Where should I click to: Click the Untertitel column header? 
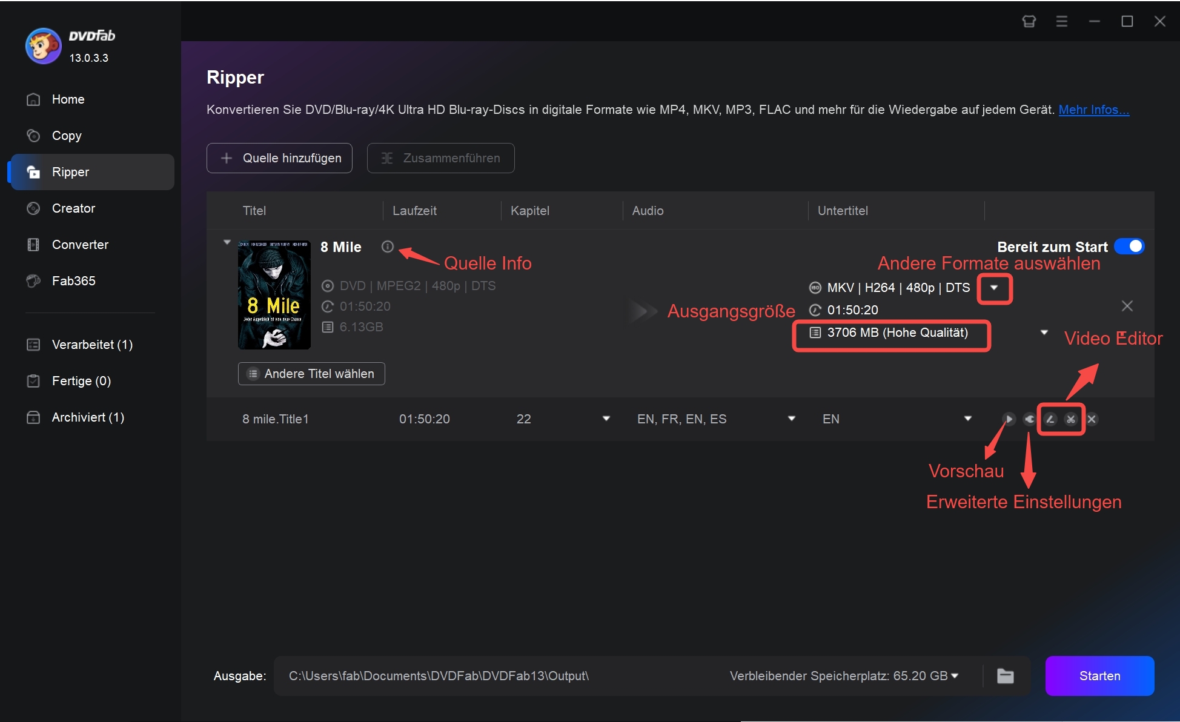pyautogui.click(x=843, y=211)
